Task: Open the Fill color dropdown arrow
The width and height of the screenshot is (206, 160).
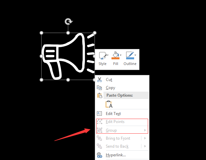Action: pyautogui.click(x=120, y=55)
